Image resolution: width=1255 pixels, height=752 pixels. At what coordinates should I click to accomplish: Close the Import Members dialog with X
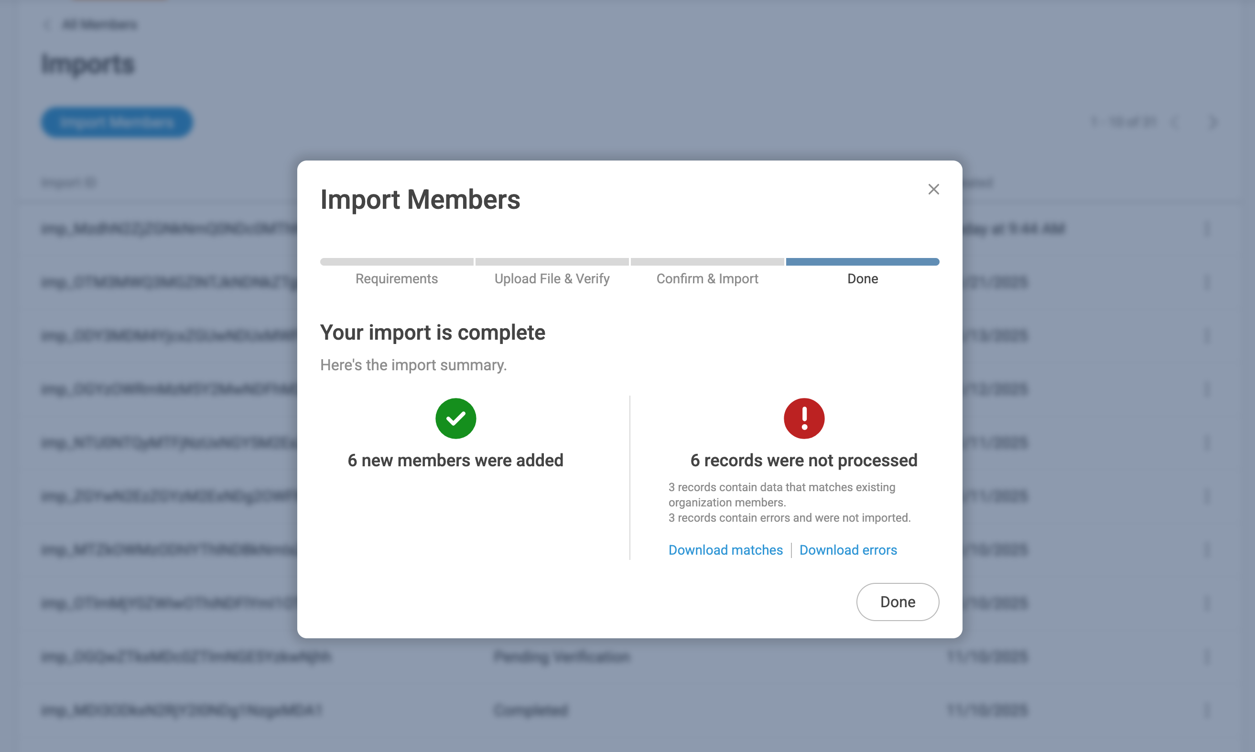coord(933,189)
